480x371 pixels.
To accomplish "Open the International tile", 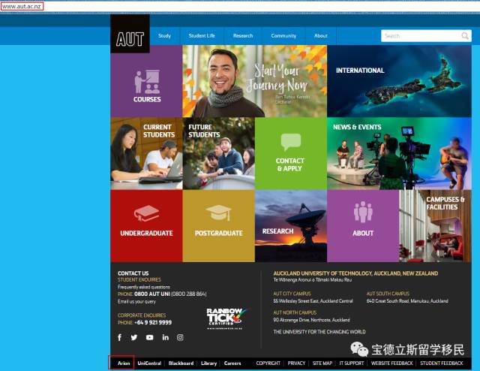I will click(x=399, y=81).
